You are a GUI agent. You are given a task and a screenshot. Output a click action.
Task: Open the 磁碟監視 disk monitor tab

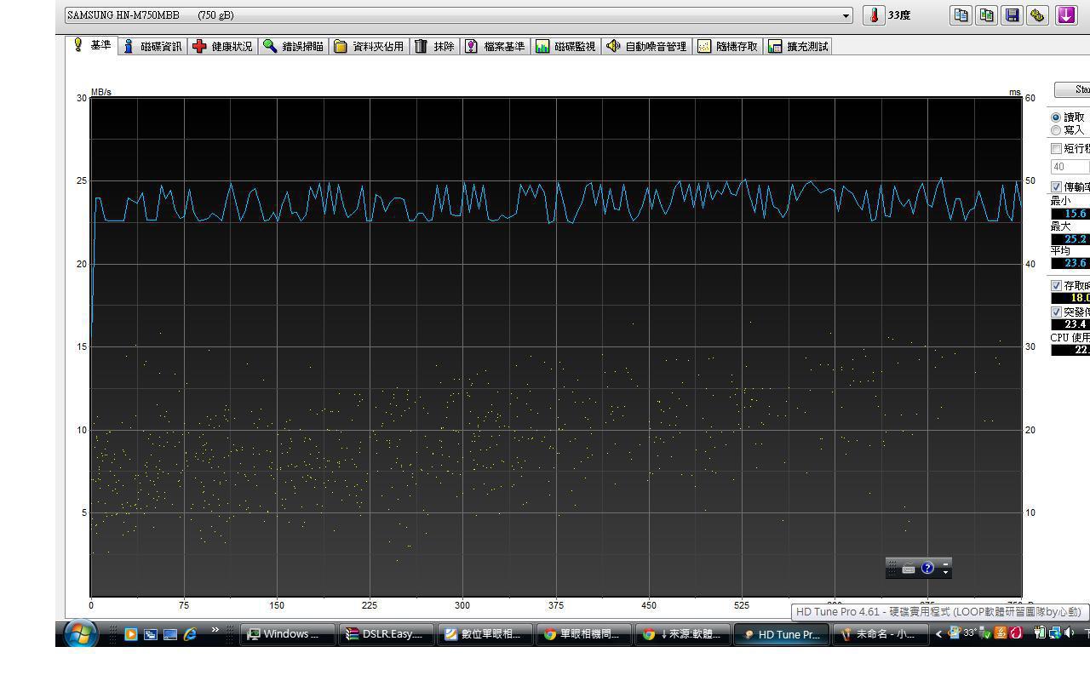565,47
